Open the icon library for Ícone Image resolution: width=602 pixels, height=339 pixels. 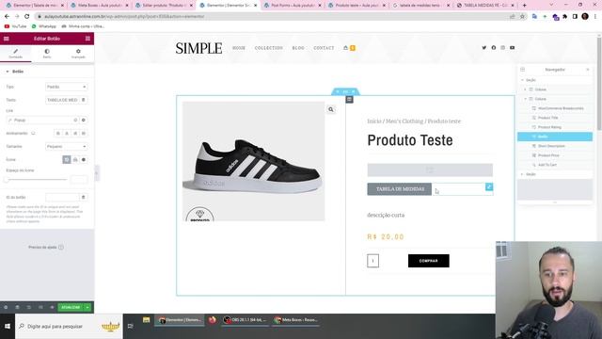(84, 159)
